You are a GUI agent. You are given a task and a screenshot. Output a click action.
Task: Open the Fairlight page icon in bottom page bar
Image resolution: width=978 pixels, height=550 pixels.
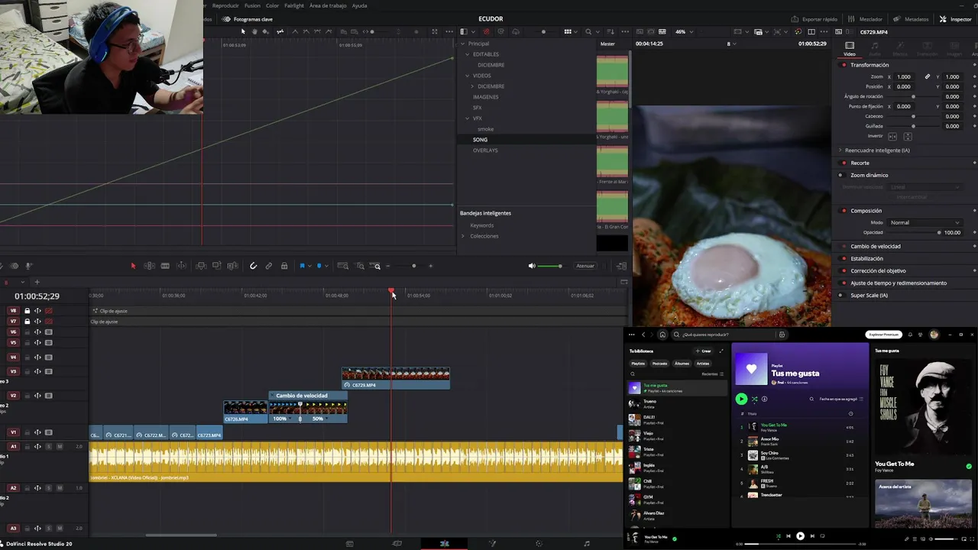(x=587, y=544)
